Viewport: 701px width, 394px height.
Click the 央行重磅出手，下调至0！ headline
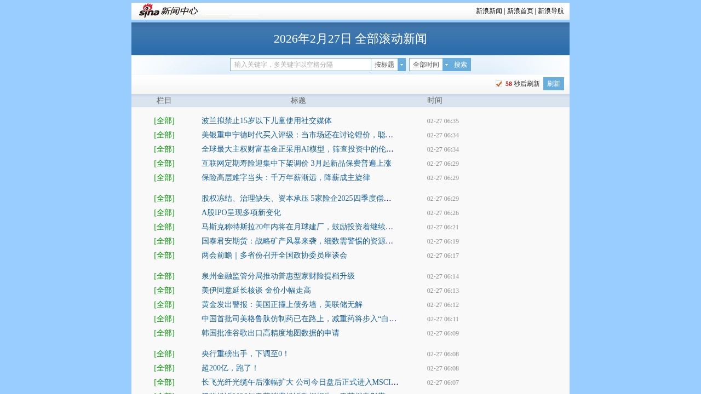[245, 354]
